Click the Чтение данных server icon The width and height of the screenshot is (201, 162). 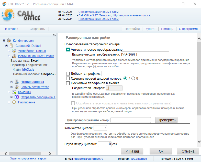coord(17,82)
